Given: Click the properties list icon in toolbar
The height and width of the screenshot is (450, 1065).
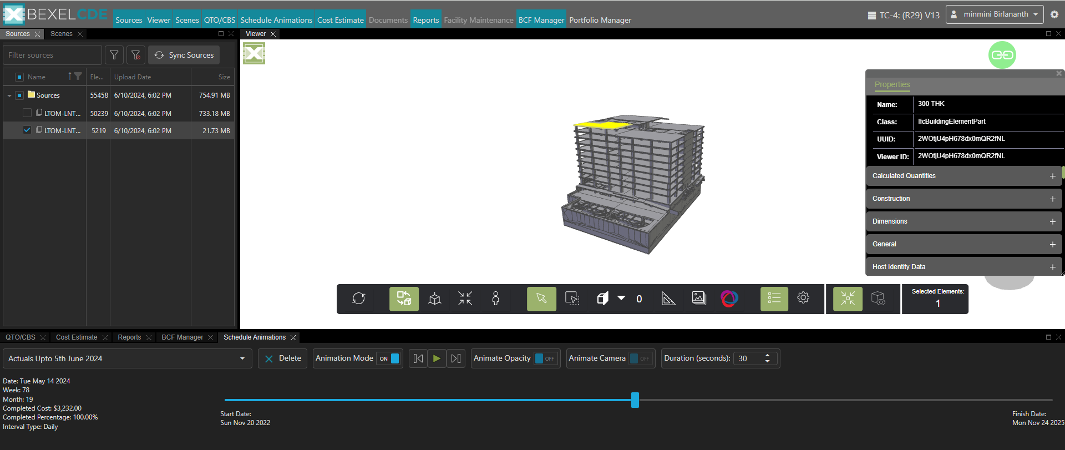Looking at the screenshot, I should [774, 299].
